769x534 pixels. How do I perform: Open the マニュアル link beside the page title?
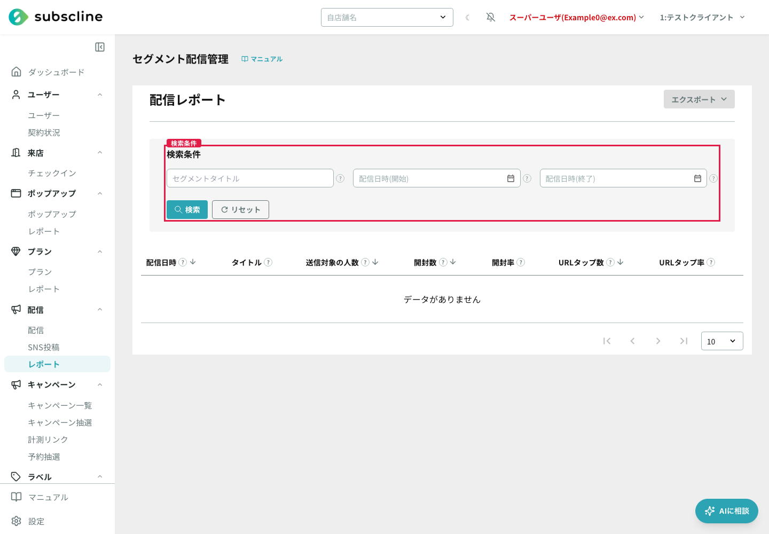tap(262, 59)
